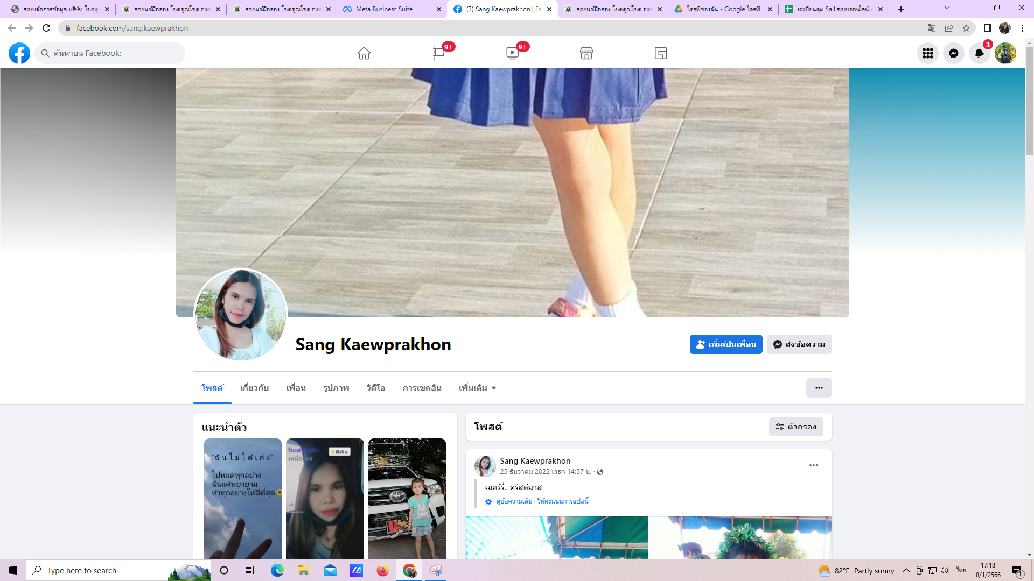Click the เพิ่มเป็นเพื่อน button
The width and height of the screenshot is (1034, 581).
point(726,344)
